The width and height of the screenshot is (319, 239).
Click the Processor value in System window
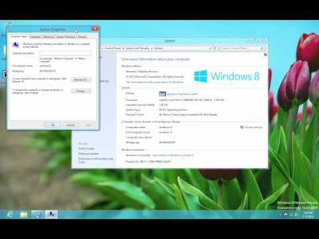pos(191,100)
